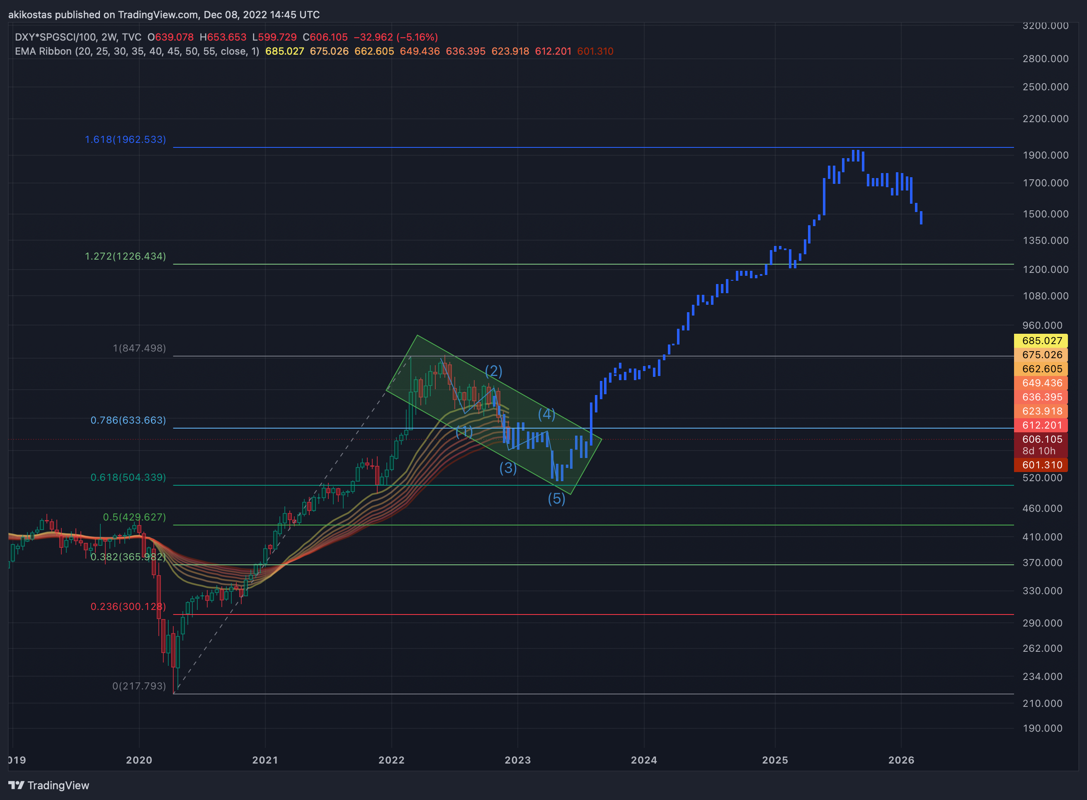Click the 8d 10h countdown label
The width and height of the screenshot is (1087, 800).
[x=1039, y=451]
